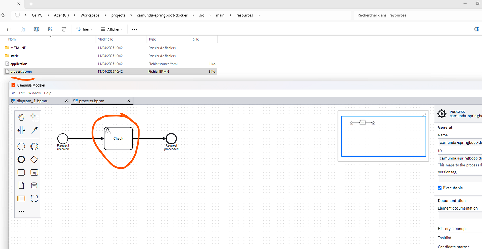Screen dimensions: 482x249
Task: Open the Afficher view dropdown
Action: tap(112, 29)
